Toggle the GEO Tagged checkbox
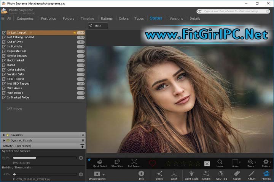This screenshot has width=274, height=182. point(4,79)
